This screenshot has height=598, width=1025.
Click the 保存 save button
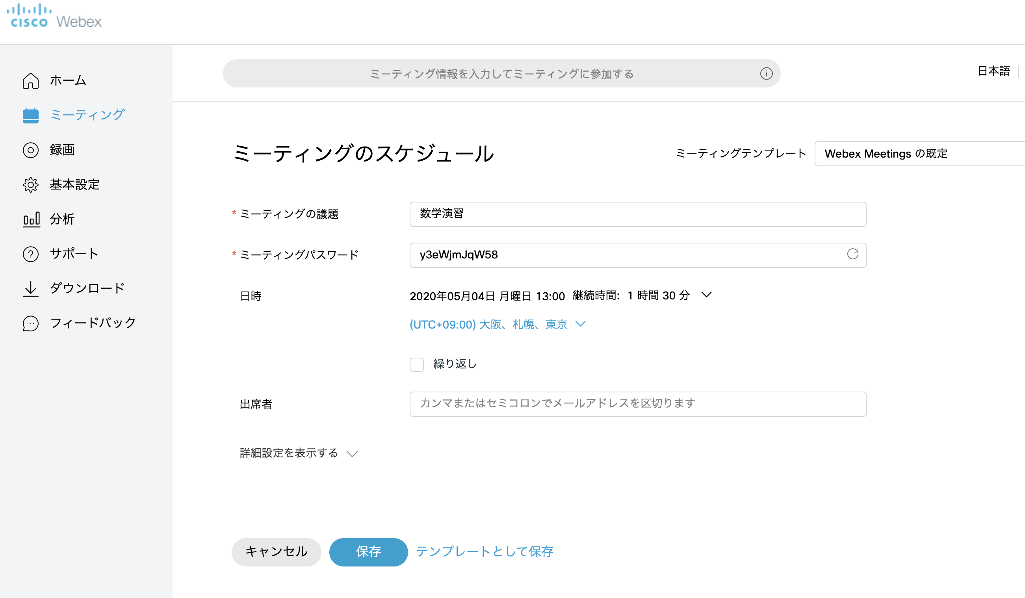click(x=368, y=552)
